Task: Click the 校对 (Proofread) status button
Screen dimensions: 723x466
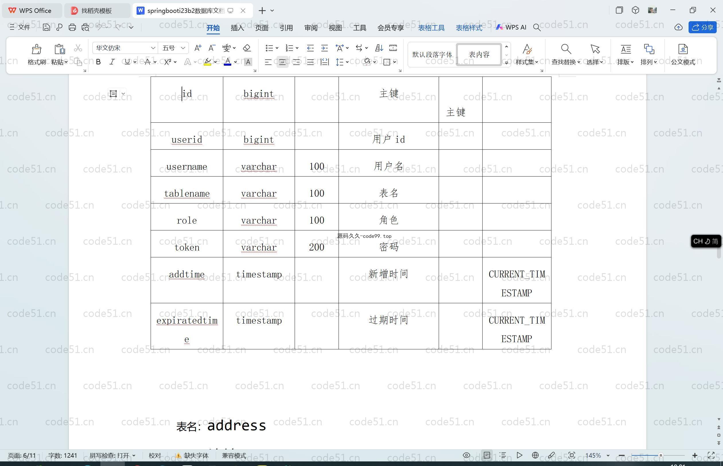Action: coord(155,455)
